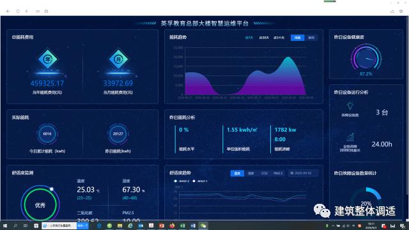Click the humidity reading 67.30 %
Image resolution: width=409 pixels, height=230 pixels.
pos(134,190)
